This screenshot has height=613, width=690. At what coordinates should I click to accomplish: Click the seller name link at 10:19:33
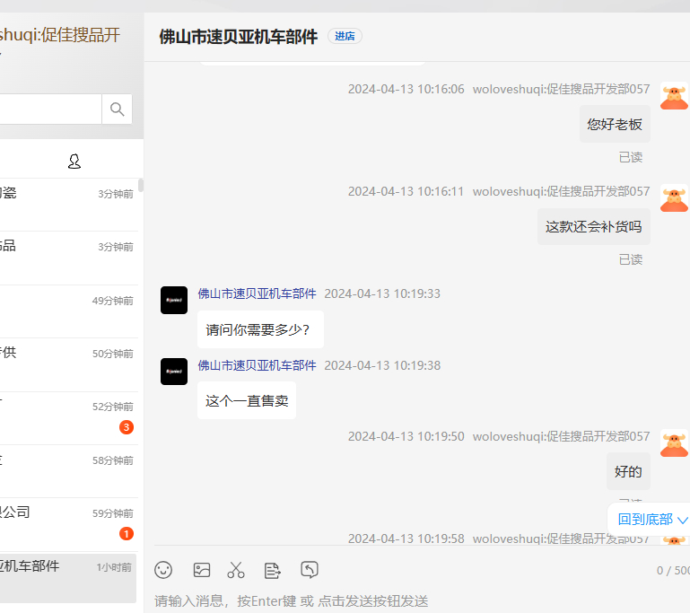click(257, 293)
